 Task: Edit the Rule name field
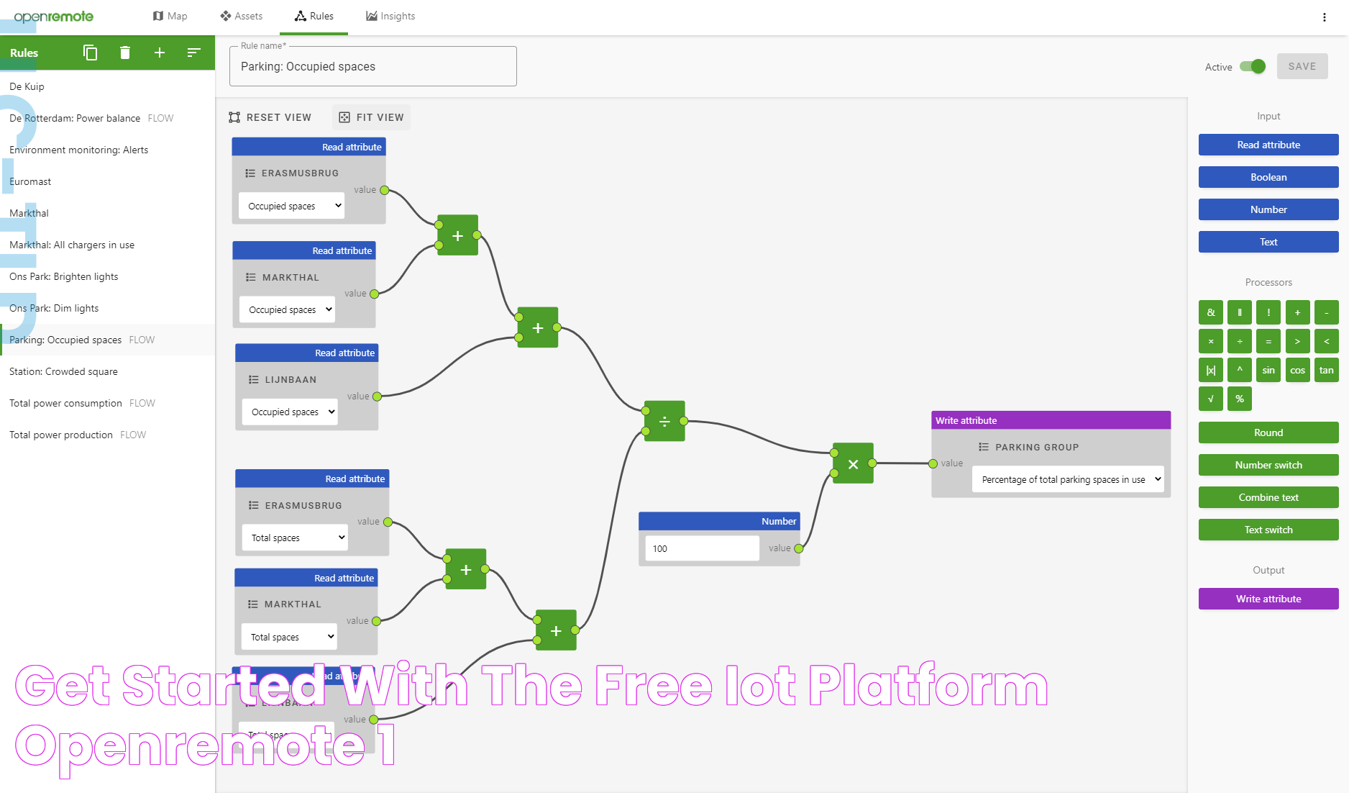point(372,66)
